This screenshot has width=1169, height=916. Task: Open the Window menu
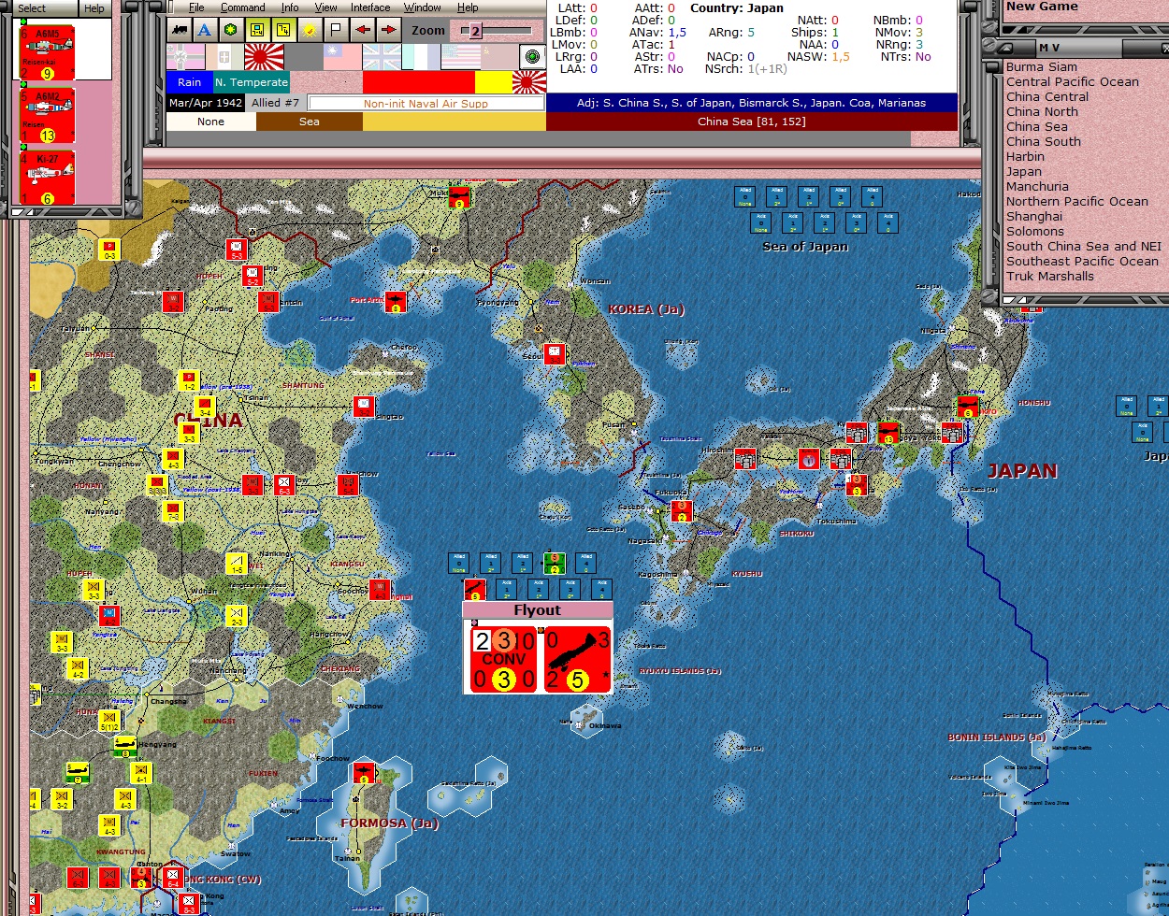[423, 7]
